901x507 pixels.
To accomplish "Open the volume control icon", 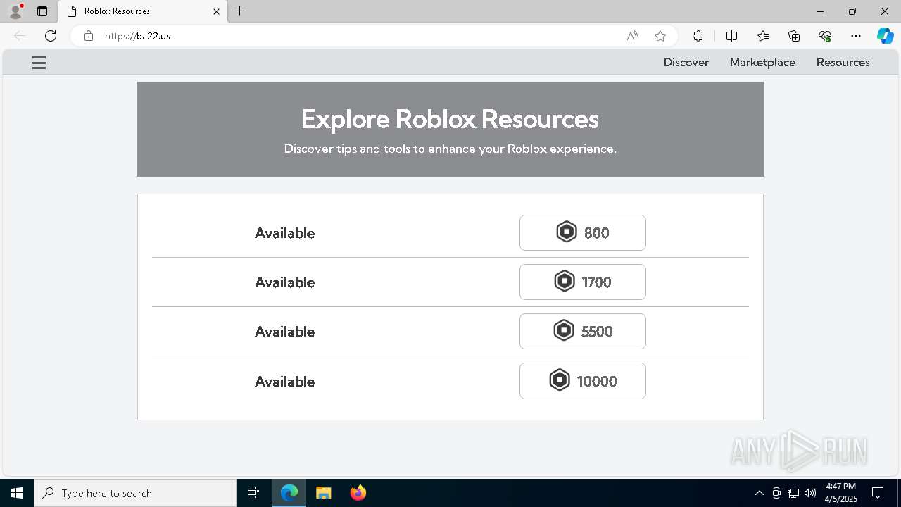I will [810, 493].
